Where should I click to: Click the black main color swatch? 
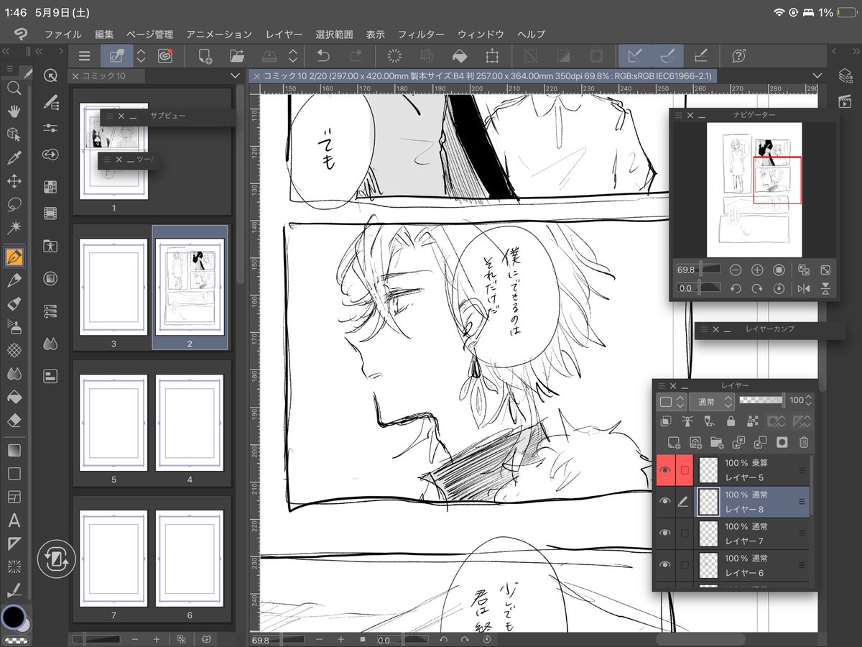click(12, 616)
